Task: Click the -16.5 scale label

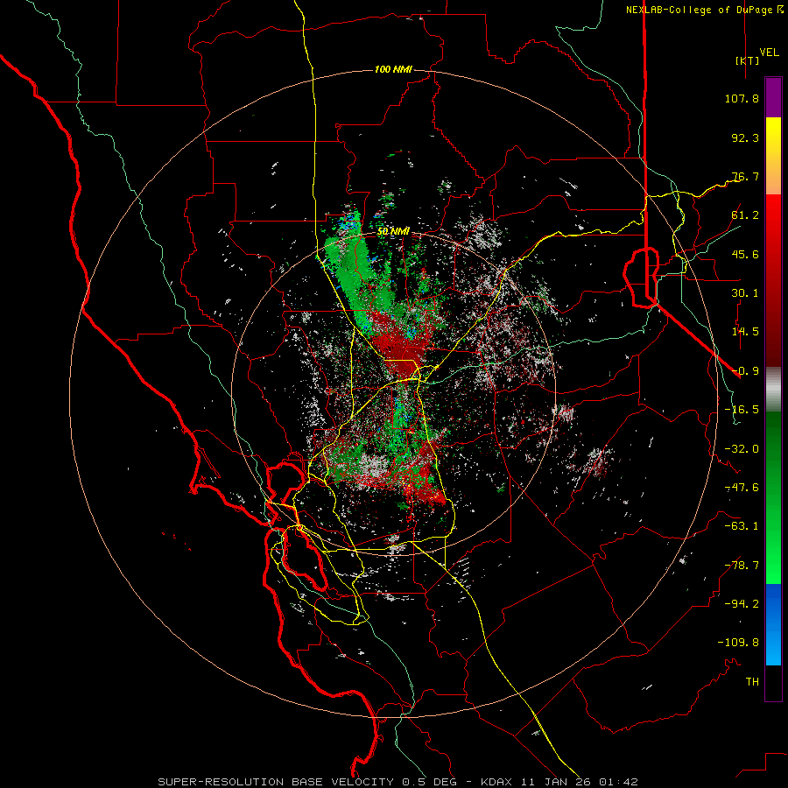Action: [x=742, y=410]
